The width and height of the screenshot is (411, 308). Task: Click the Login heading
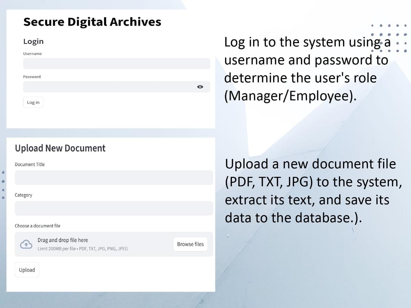click(33, 41)
